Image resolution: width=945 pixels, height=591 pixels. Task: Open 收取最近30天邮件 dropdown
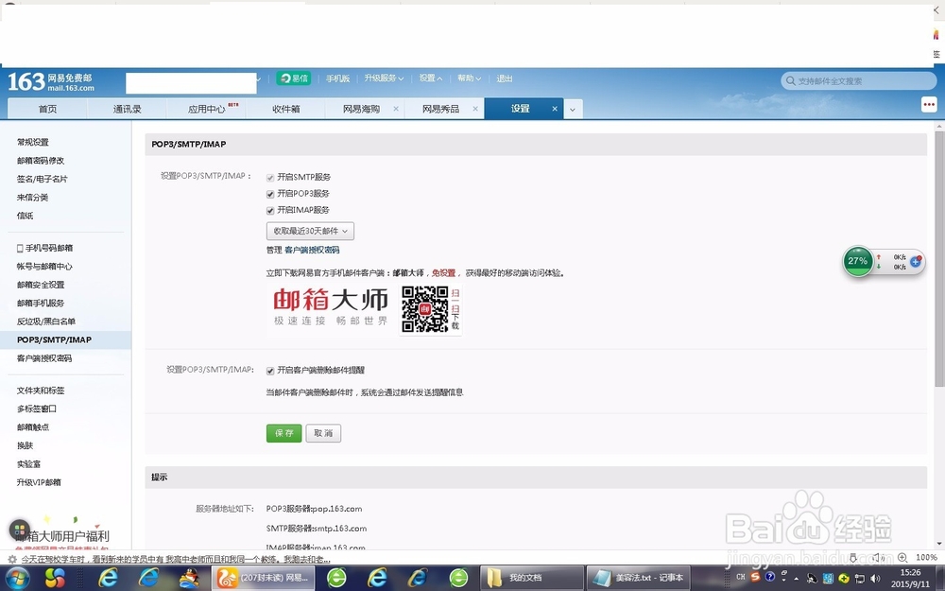tap(310, 231)
